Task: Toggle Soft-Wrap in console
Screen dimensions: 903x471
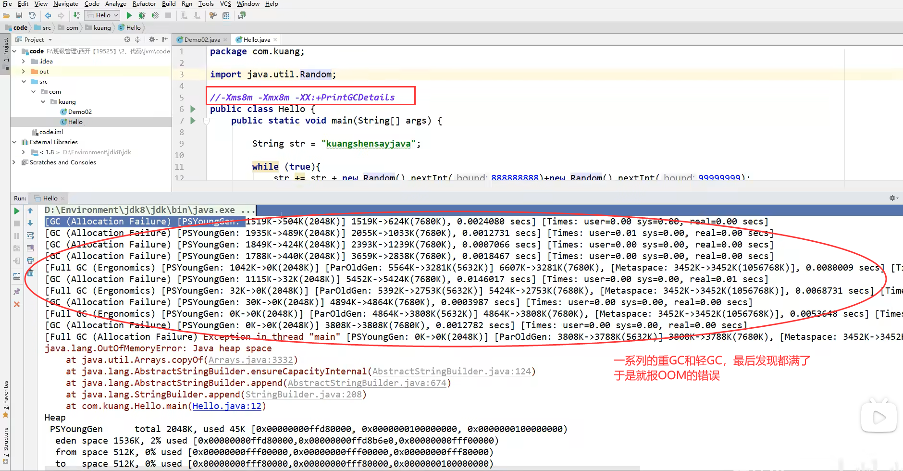Action: coord(30,235)
